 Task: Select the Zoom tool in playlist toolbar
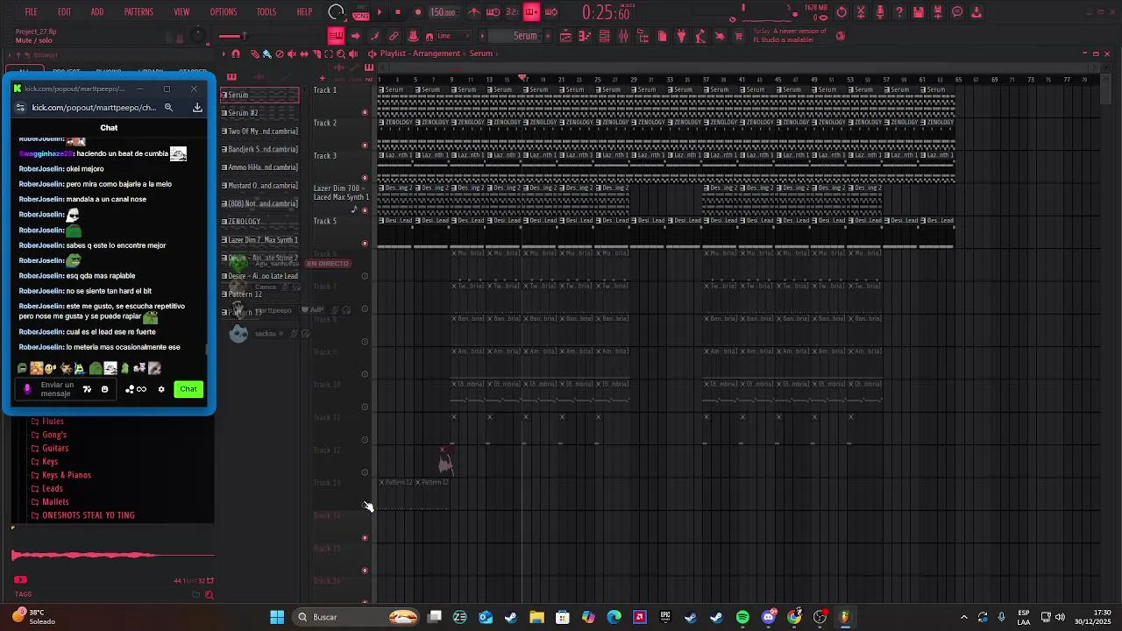341,53
